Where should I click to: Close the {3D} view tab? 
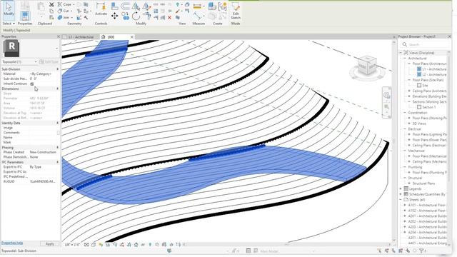[131, 37]
